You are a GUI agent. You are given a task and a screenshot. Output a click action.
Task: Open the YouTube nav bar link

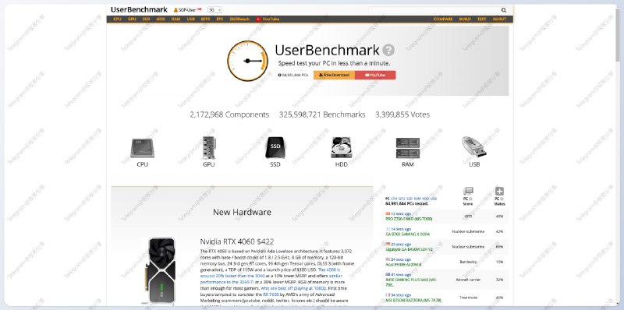[x=268, y=19]
